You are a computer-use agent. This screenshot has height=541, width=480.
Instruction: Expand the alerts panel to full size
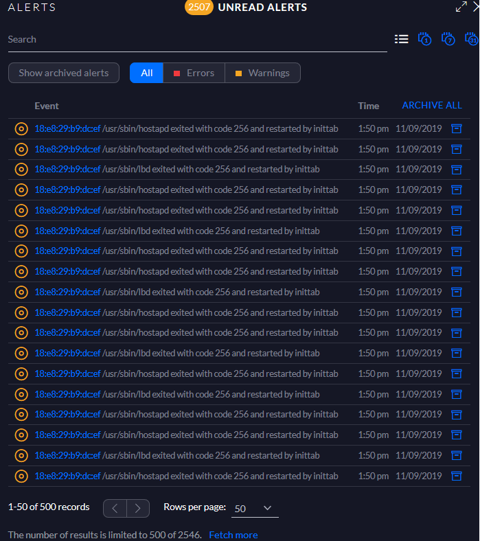click(x=461, y=7)
